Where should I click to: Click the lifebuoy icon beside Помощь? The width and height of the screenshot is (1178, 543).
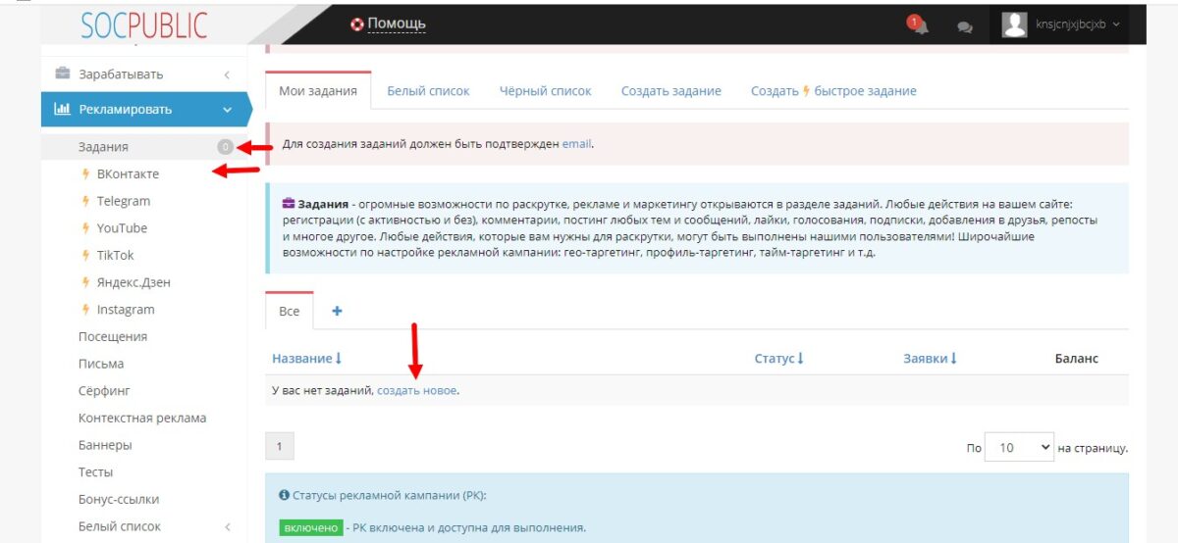[x=357, y=25]
